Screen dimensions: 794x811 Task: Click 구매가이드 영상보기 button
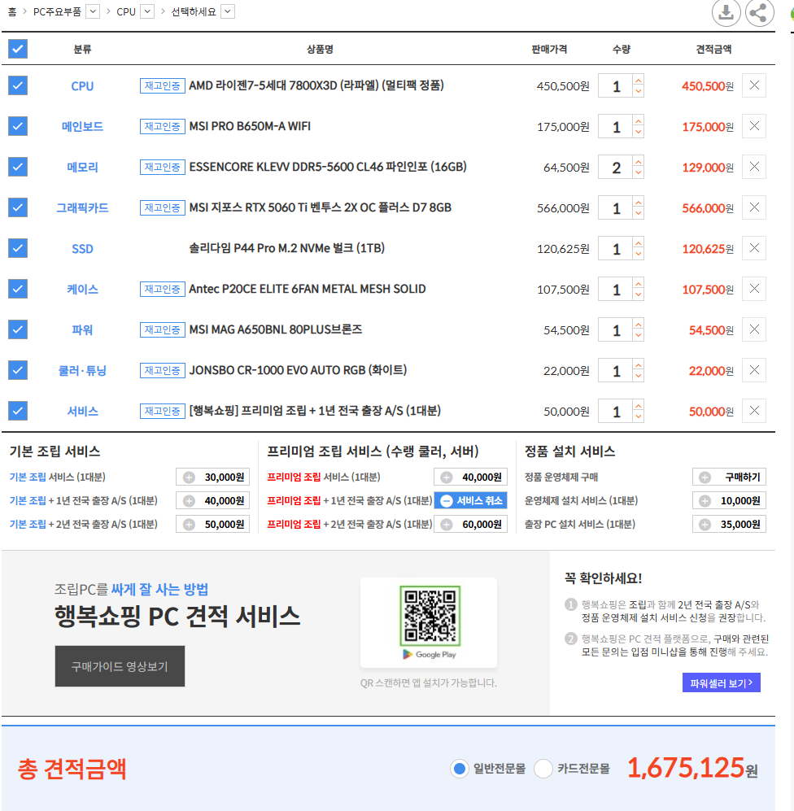point(120,666)
